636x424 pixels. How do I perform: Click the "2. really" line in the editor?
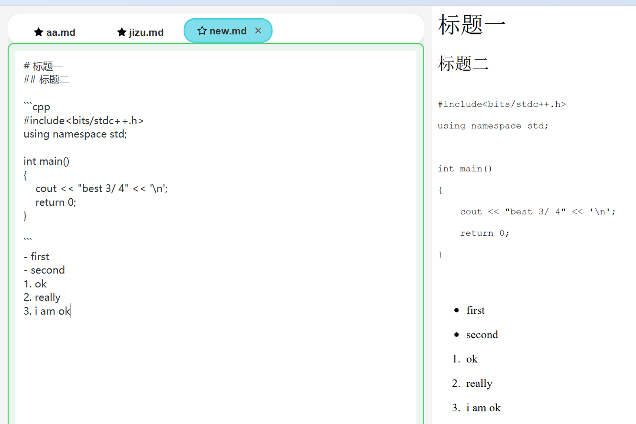pos(42,297)
